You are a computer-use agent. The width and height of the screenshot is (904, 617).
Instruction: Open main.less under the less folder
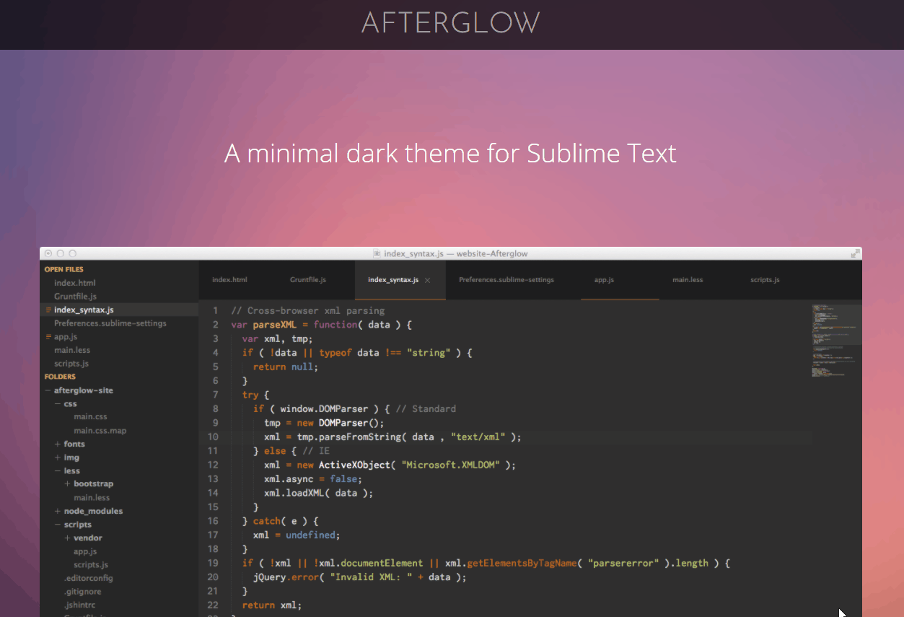tap(92, 497)
